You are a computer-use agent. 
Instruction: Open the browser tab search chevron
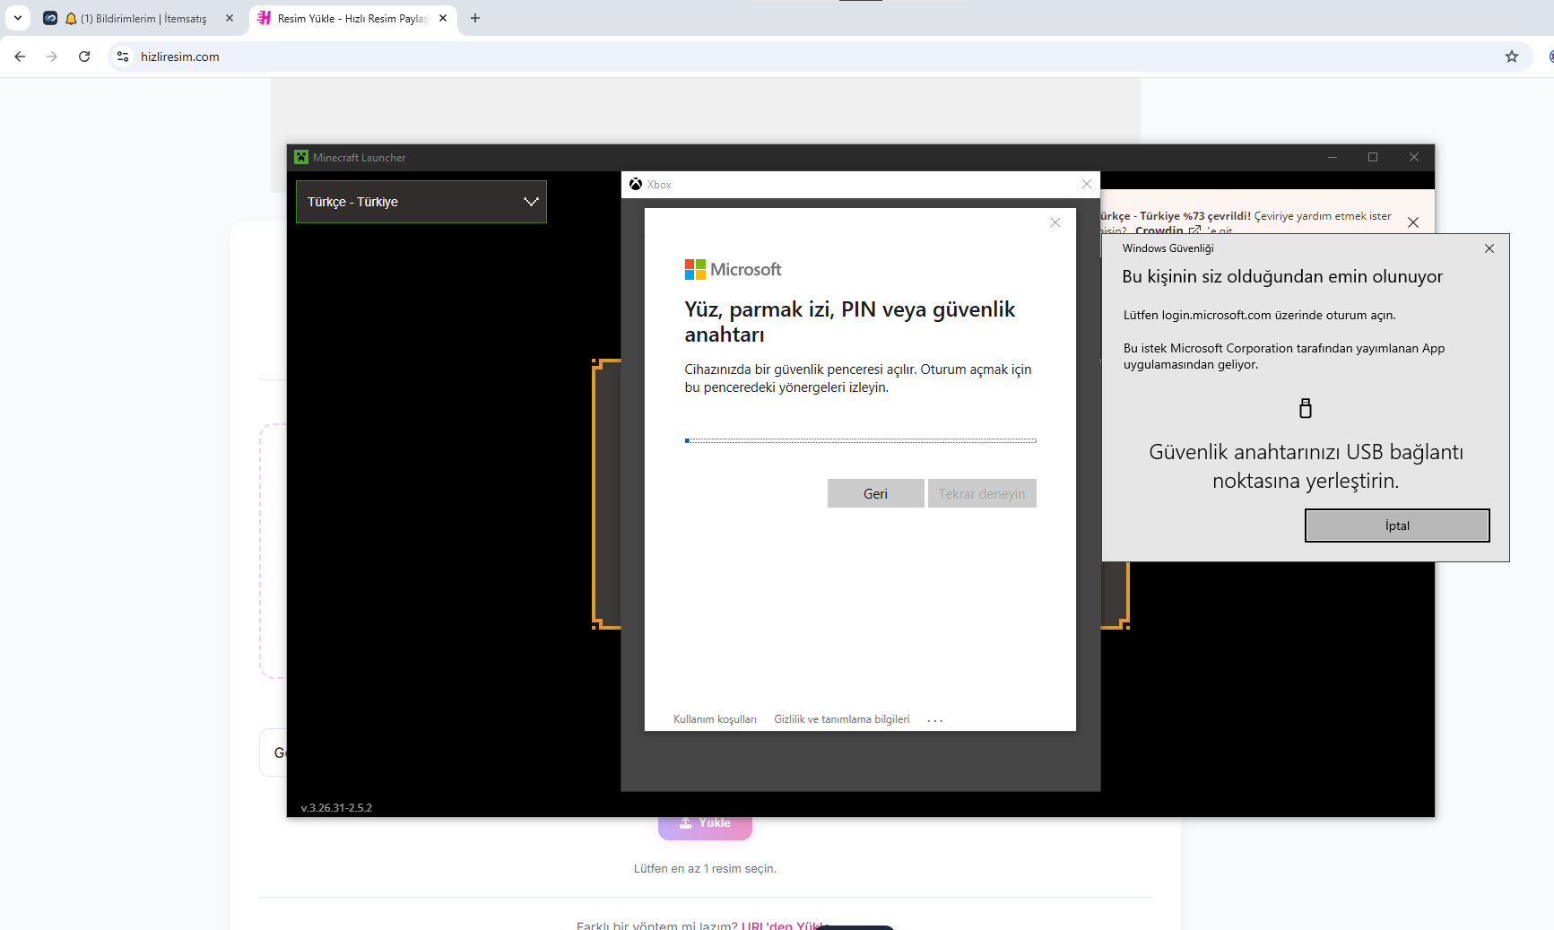[18, 18]
